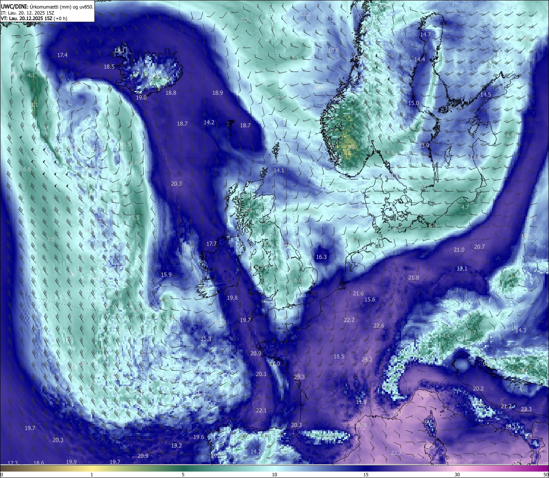Click the color scale label 1
549x478 pixels.
pos(92,475)
